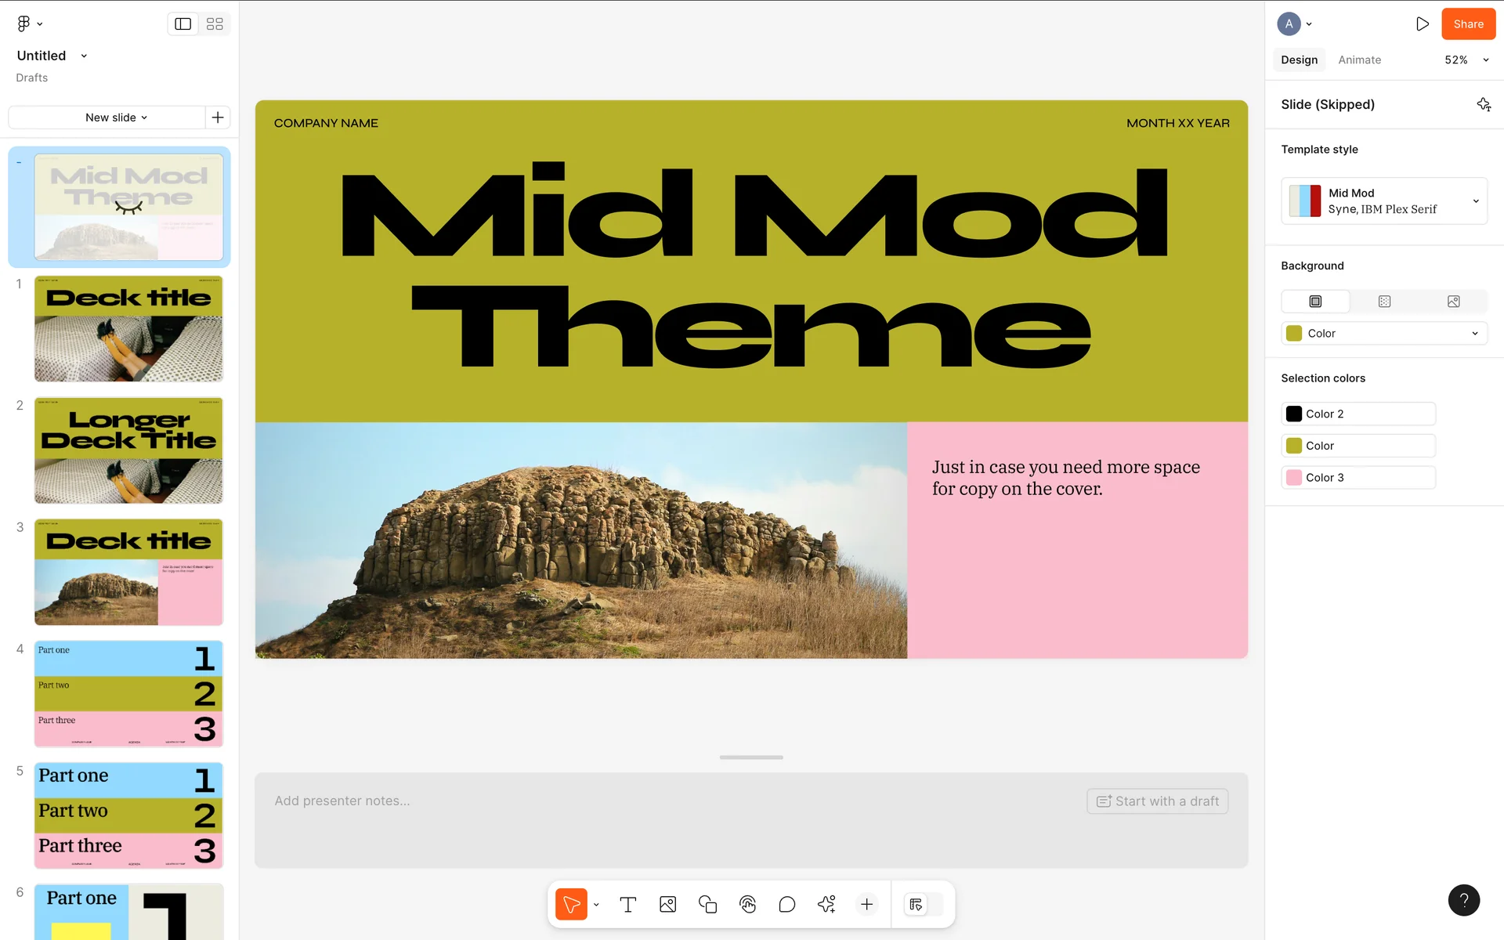Click Start with a draft button
This screenshot has width=1504, height=940.
pos(1157,801)
